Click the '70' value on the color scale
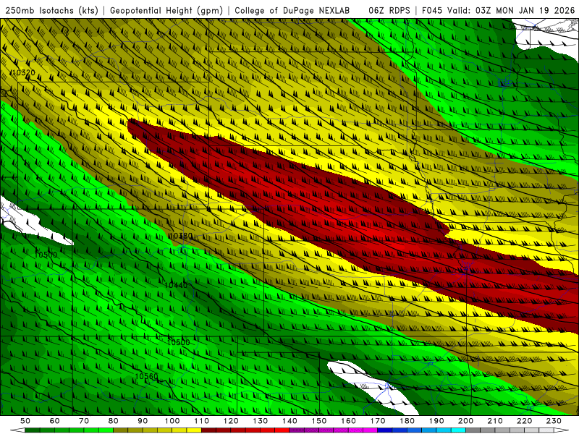 click(x=84, y=421)
